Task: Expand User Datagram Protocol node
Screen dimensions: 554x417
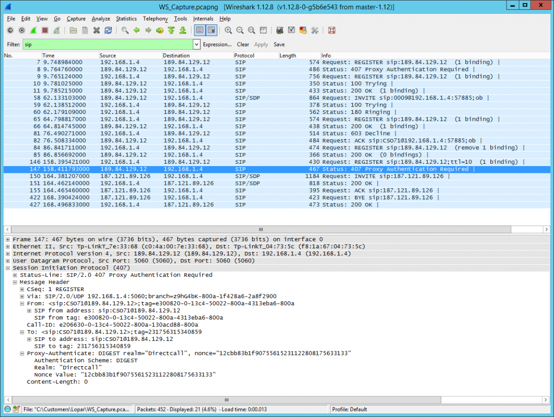Action: pos(8,261)
